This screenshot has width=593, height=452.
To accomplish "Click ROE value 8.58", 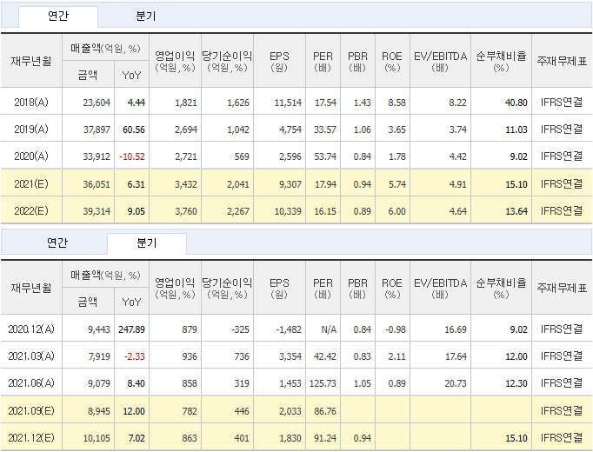I will [x=397, y=103].
